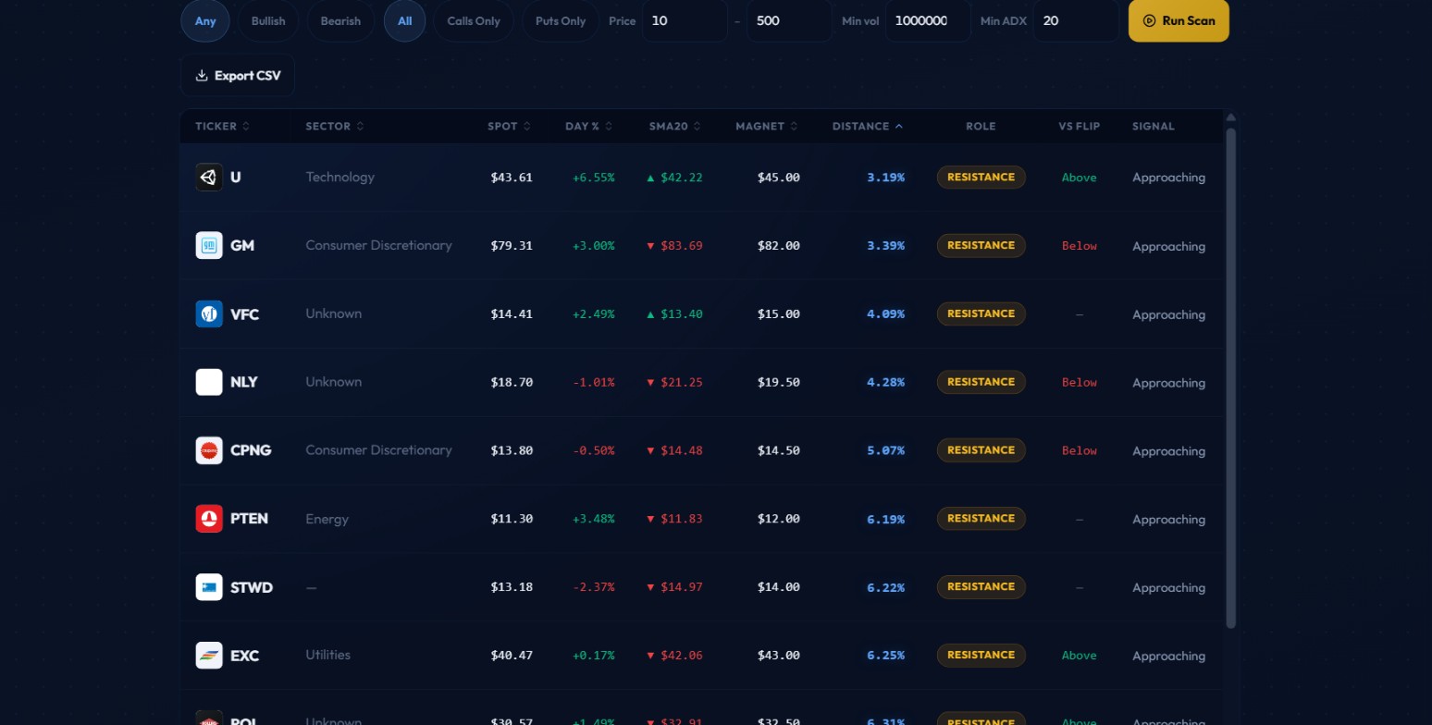This screenshot has height=725, width=1432.
Task: Export results with Export CSV button
Action: 238,76
